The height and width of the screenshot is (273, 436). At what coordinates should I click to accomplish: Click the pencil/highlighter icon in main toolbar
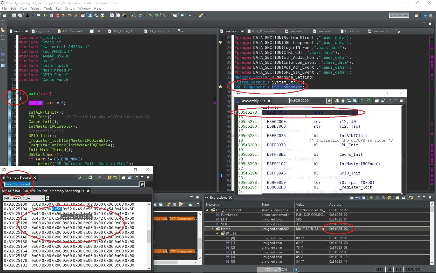pyautogui.click(x=201, y=16)
